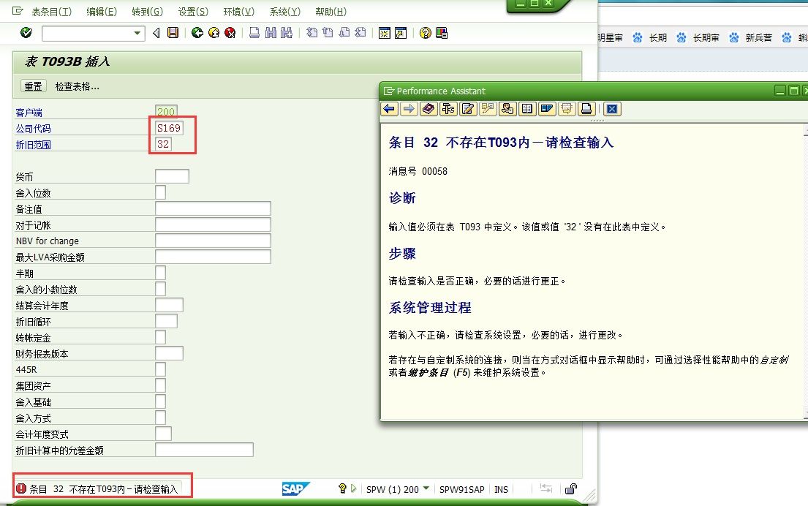Click the Previous Page icon
This screenshot has width=808, height=506.
pyautogui.click(x=328, y=33)
